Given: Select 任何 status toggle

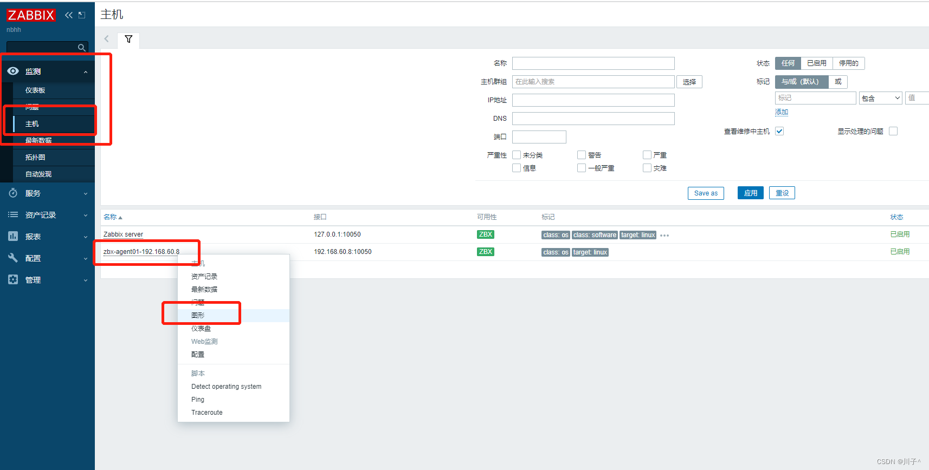Looking at the screenshot, I should pos(788,63).
